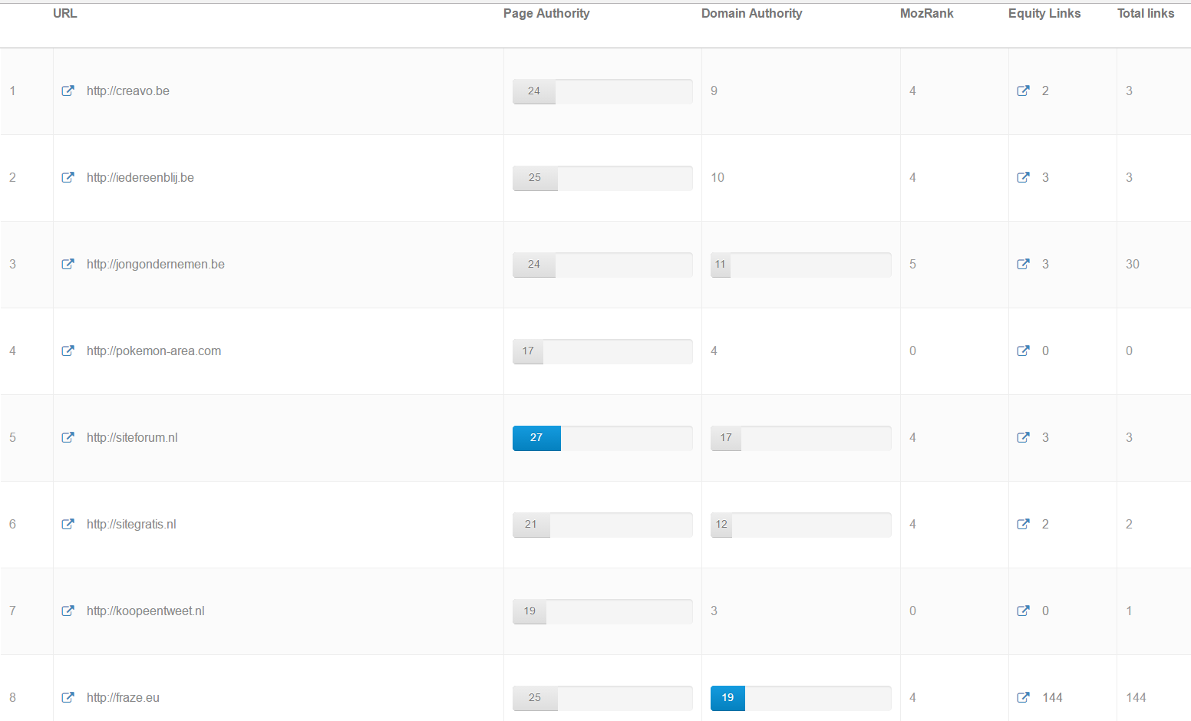Image resolution: width=1191 pixels, height=721 pixels.
Task: Sort by MozRank column header
Action: pos(926,13)
